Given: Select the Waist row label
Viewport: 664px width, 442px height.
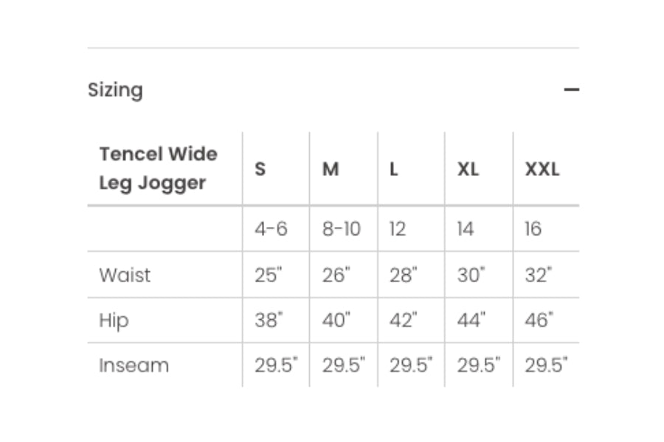Looking at the screenshot, I should [x=125, y=275].
